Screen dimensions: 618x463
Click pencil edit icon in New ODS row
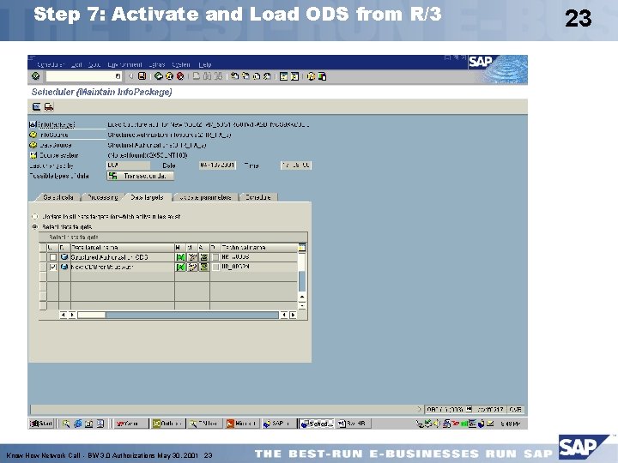[x=192, y=267]
